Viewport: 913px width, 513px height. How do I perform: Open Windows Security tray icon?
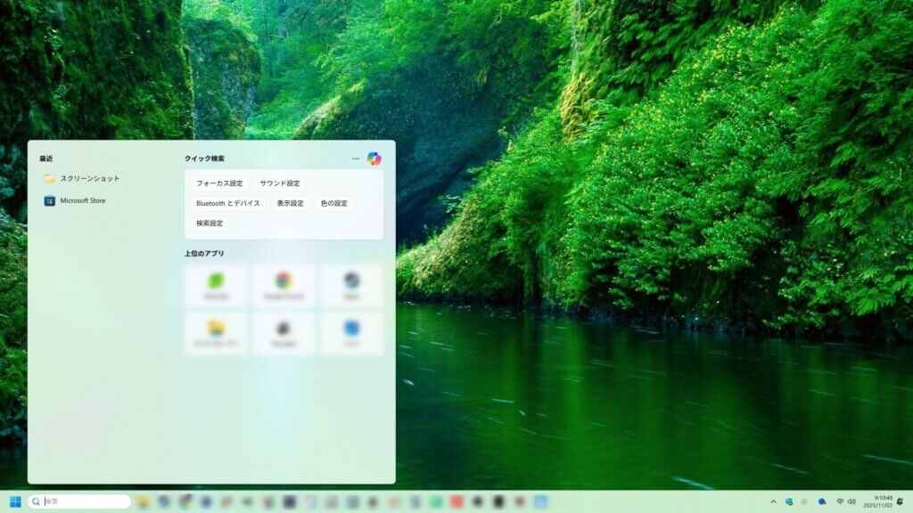click(789, 501)
